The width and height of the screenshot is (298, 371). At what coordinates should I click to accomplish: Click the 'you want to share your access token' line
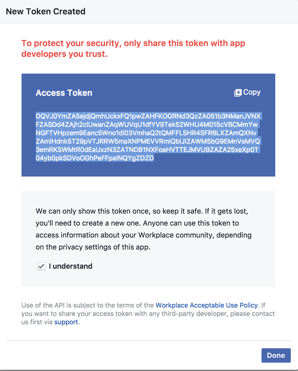(x=148, y=314)
